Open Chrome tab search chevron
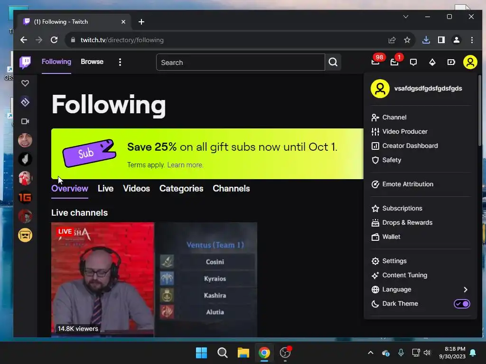The width and height of the screenshot is (486, 364). 406,17
